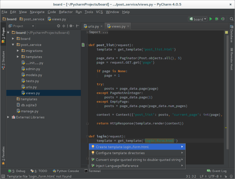Fold the login function definition
Image resolution: width=235 pixels, height=179 pixels.
87,136
